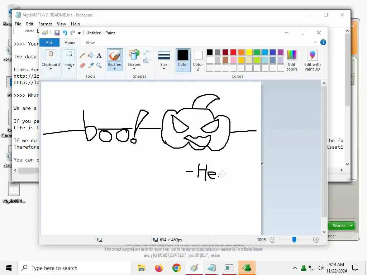The image size is (367, 275).
Task: Click the volume speaker tray icon
Action: click(x=320, y=268)
